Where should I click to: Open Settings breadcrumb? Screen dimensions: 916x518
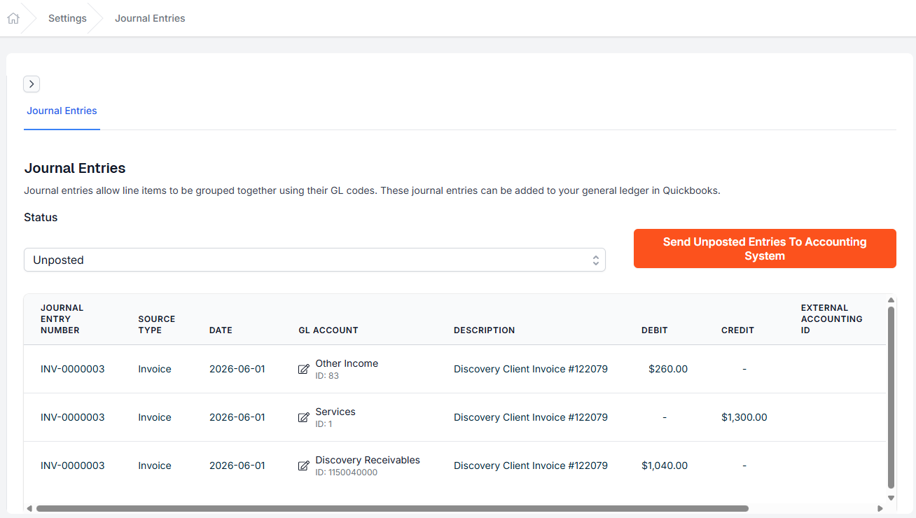pyautogui.click(x=67, y=18)
